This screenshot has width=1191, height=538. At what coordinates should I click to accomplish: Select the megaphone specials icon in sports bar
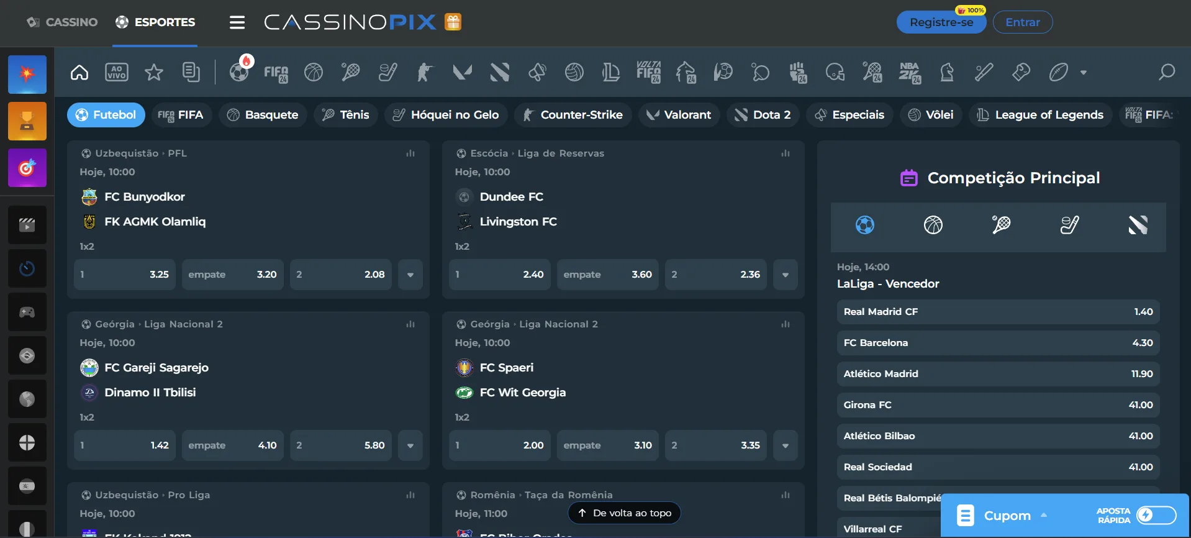click(537, 73)
